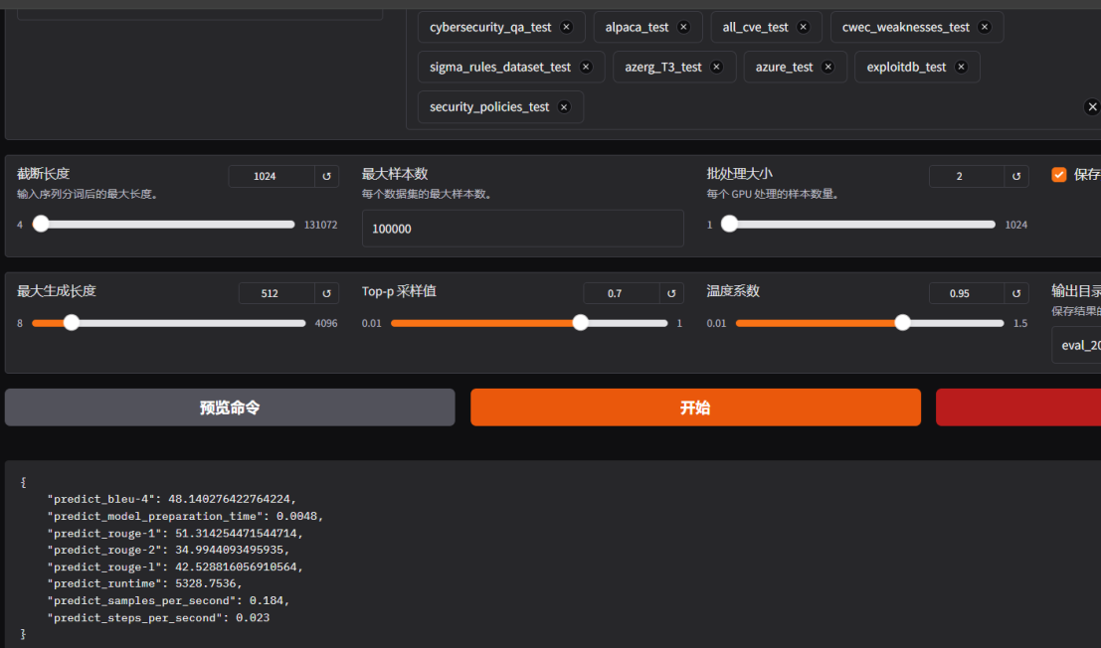
Task: Remove the all_cve_test dataset tag
Action: pyautogui.click(x=804, y=28)
